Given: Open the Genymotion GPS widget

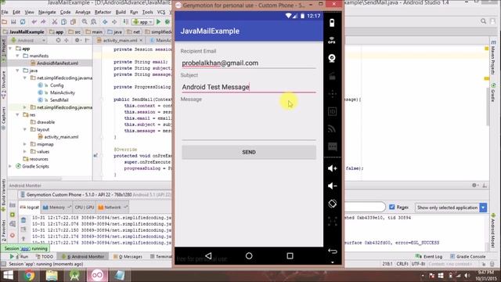Looking at the screenshot, I should pyautogui.click(x=332, y=40).
